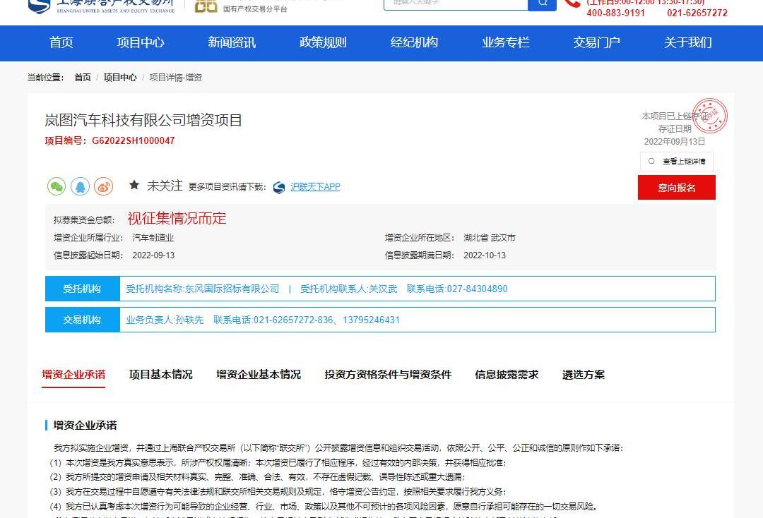Click the 受托机构 blue label

[82, 289]
